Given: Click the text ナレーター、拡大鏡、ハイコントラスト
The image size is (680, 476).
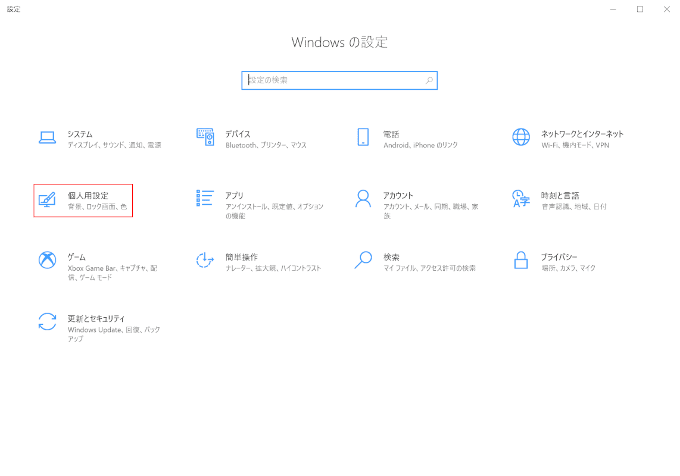Looking at the screenshot, I should (x=274, y=268).
